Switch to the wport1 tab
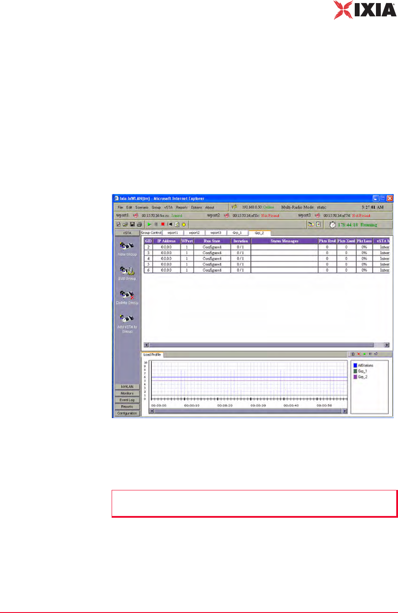This screenshot has width=398, height=613. click(173, 232)
